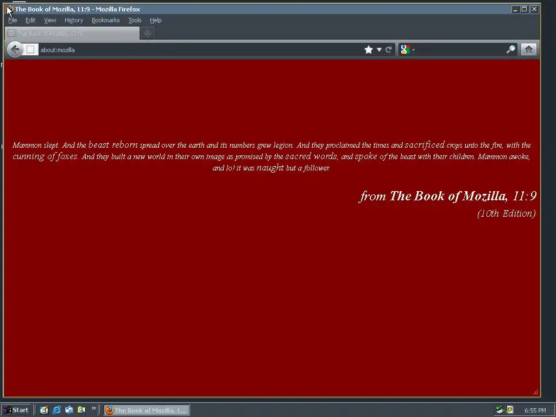Select the 'The Book of Mozilla, 11:9' tab
The width and height of the screenshot is (556, 417).
click(x=72, y=33)
